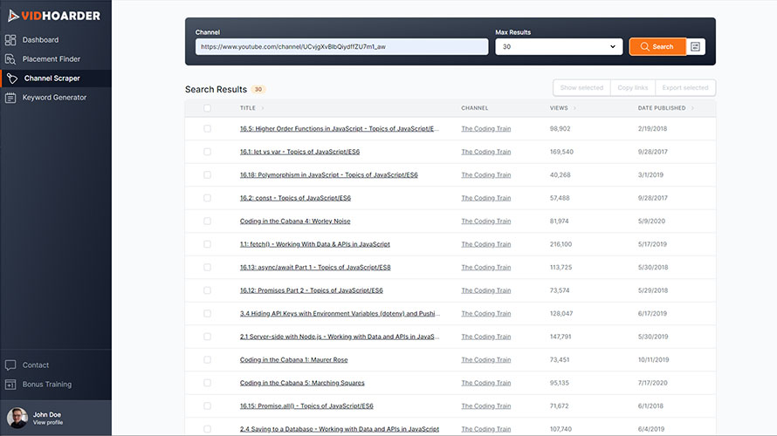Click the 216,100 views value
Screen dimensions: 777x436
pos(560,244)
